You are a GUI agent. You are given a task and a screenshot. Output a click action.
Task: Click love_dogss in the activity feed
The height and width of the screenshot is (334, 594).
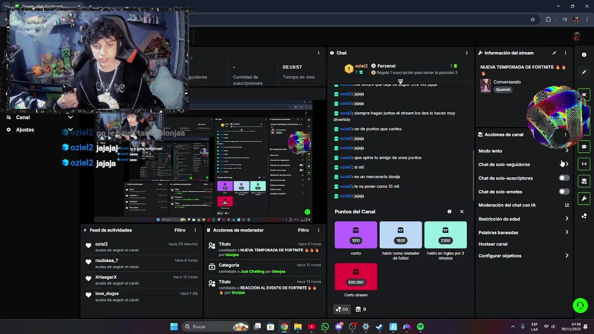click(107, 294)
